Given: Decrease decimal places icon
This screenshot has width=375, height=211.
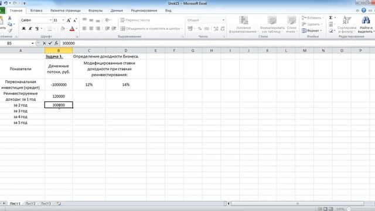Looking at the screenshot, I should [x=223, y=29].
